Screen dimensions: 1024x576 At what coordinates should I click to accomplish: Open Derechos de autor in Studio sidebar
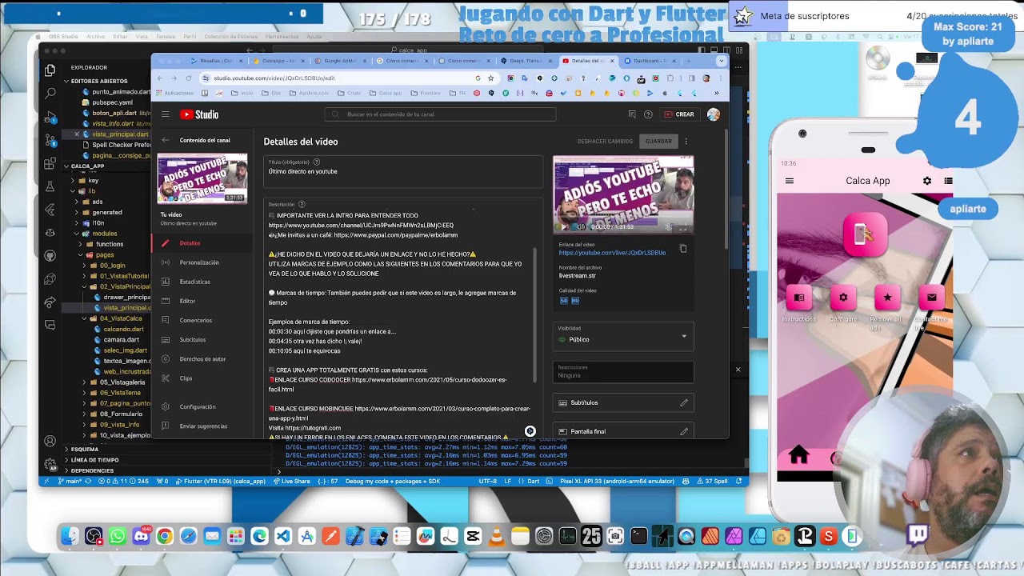(x=202, y=359)
